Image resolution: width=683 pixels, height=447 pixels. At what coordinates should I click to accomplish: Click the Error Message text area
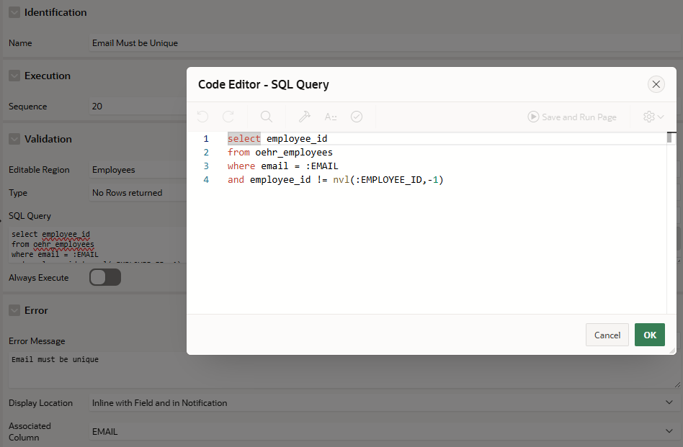coord(344,370)
